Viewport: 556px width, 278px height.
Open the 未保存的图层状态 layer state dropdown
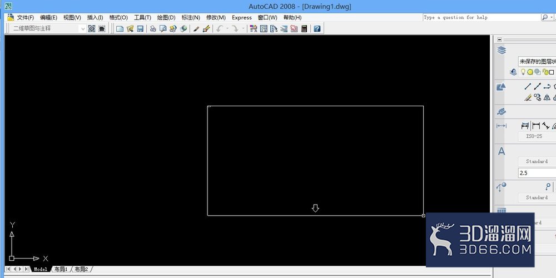[x=537, y=62]
